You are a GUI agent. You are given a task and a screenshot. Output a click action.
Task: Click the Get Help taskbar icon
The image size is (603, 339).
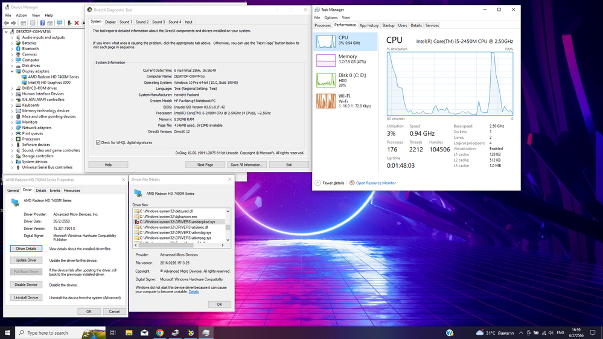click(x=450, y=332)
